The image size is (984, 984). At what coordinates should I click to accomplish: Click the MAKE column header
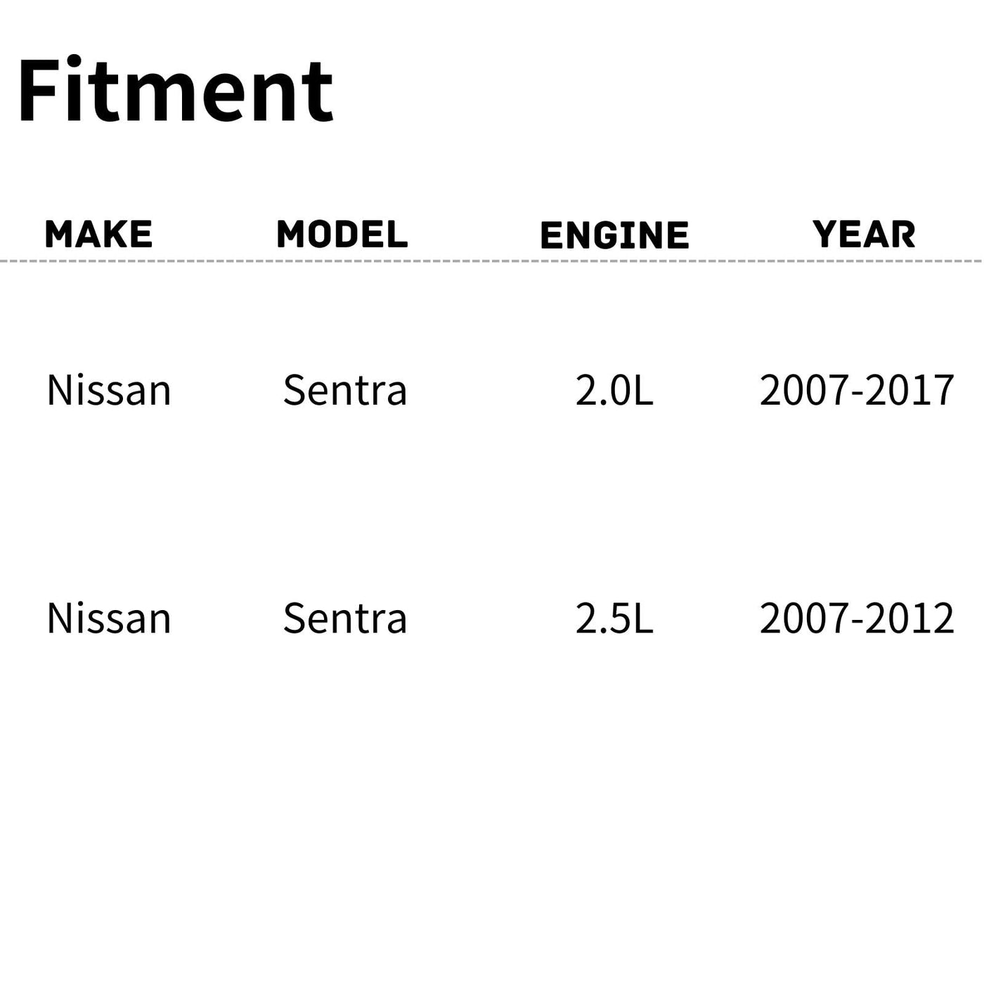(x=98, y=234)
